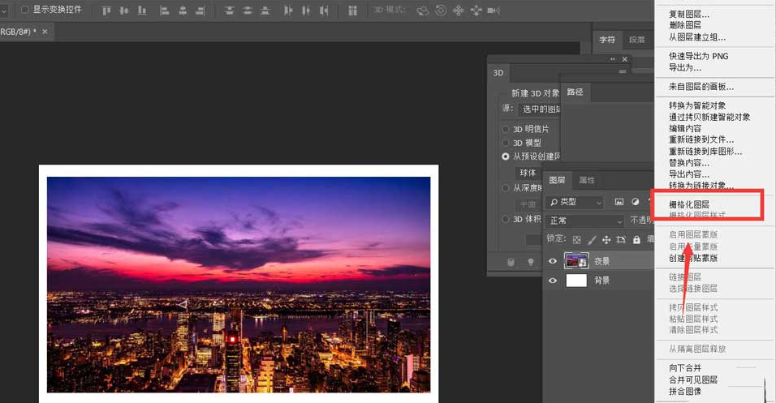The image size is (776, 403).
Task: Click the pixel layer filter icon
Action: (619, 202)
